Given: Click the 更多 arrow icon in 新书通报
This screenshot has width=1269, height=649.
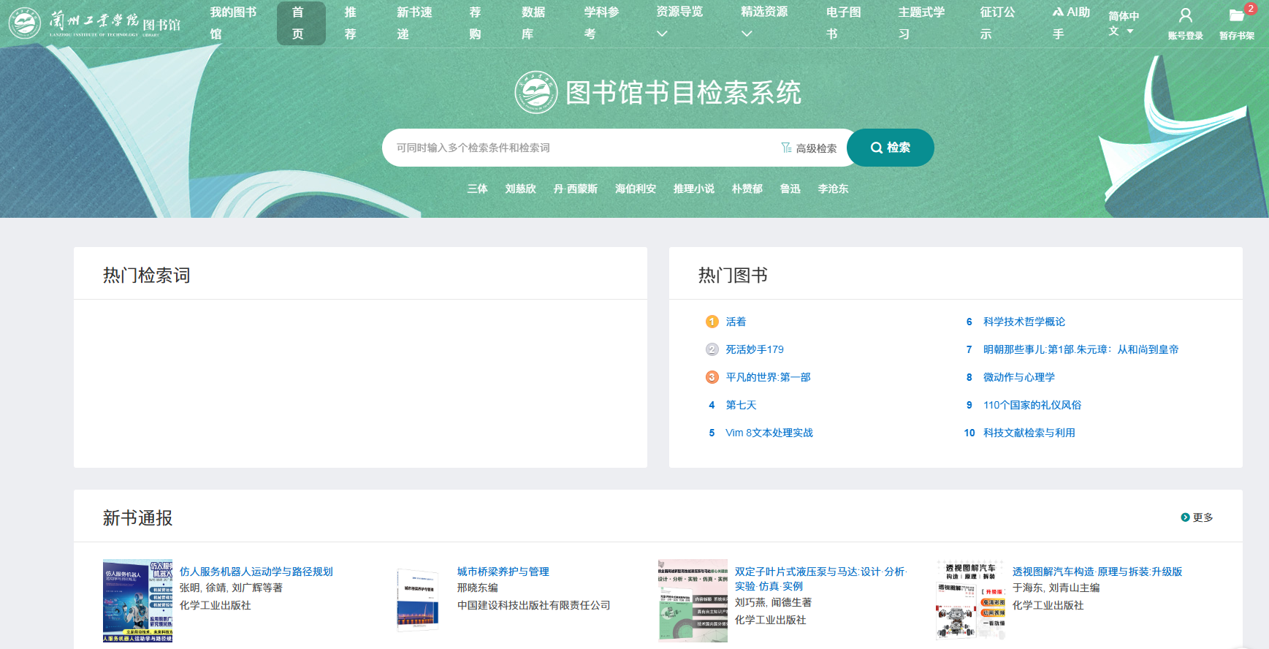Looking at the screenshot, I should point(1185,517).
